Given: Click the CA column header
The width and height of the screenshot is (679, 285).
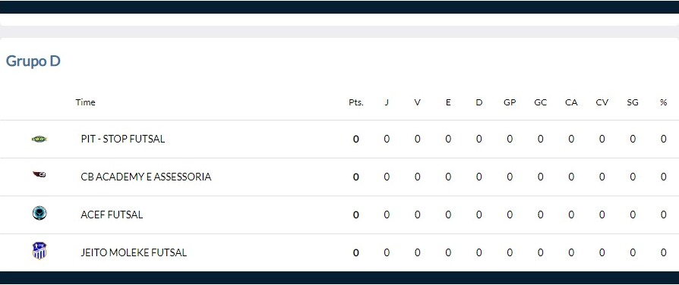Looking at the screenshot, I should pyautogui.click(x=571, y=102).
